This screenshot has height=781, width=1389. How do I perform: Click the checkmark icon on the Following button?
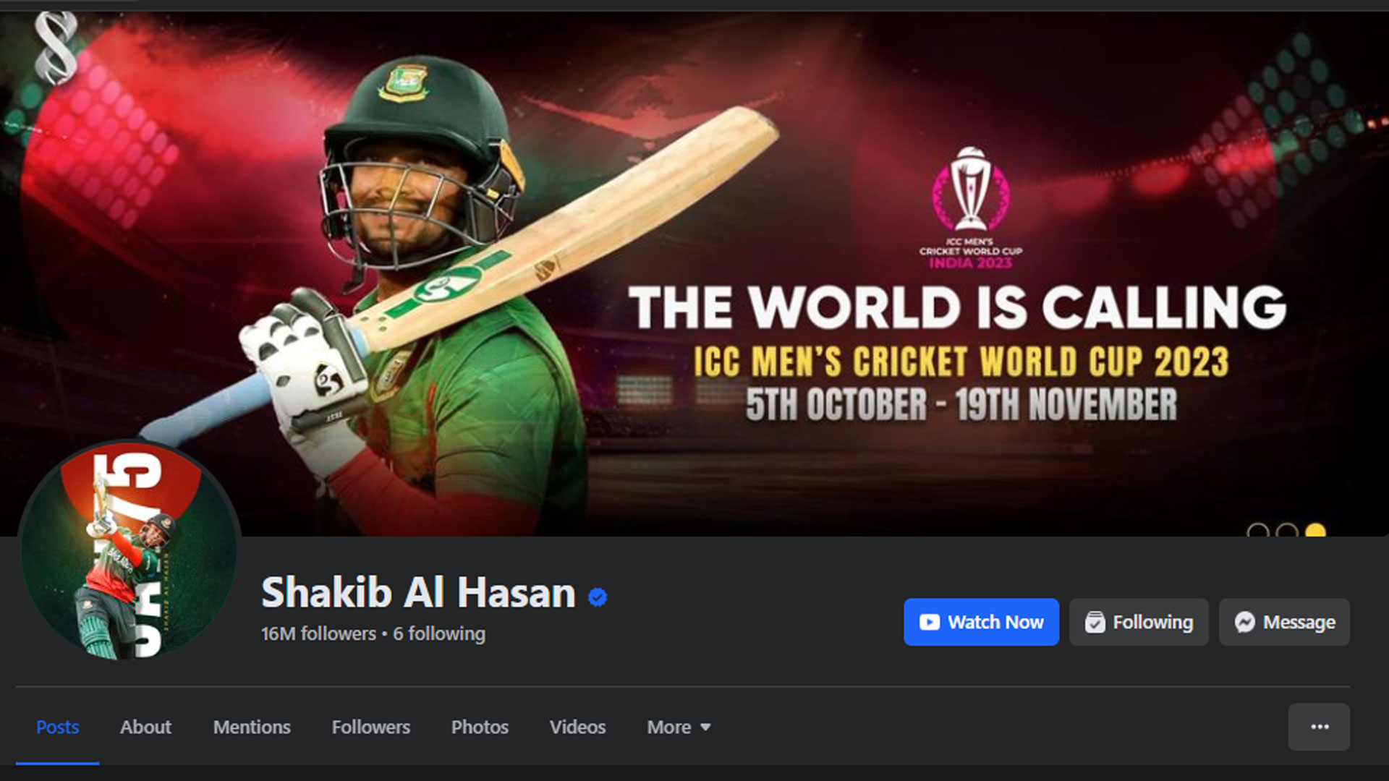1095,622
